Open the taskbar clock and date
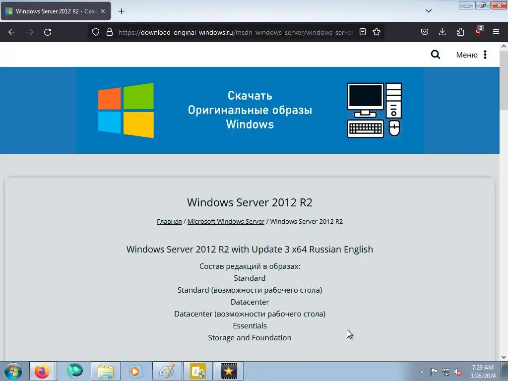508x381 pixels. 483,372
